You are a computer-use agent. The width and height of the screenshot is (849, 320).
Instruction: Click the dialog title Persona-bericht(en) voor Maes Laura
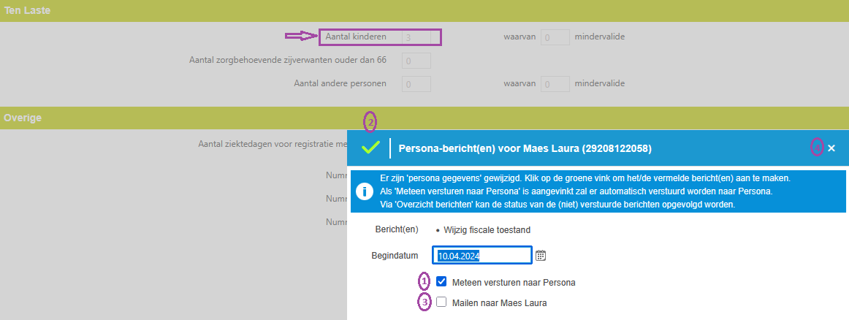pos(525,148)
